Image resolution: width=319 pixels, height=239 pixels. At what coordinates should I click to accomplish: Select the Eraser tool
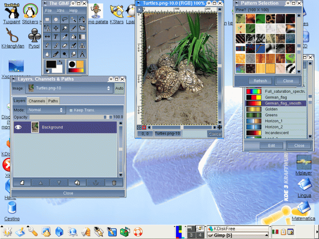(65, 46)
